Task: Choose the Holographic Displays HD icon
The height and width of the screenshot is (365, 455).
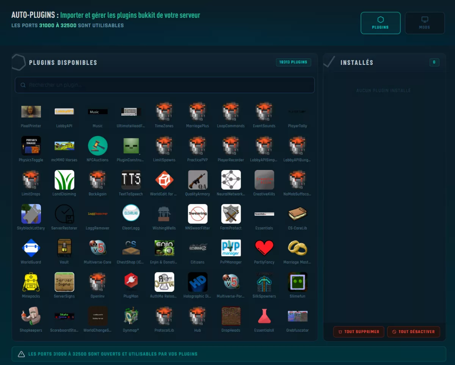Action: (x=198, y=282)
